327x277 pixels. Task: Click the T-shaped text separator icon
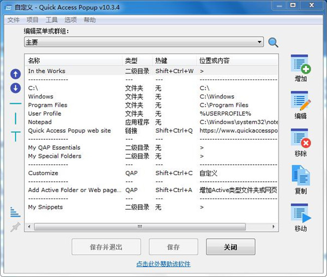click(15, 137)
